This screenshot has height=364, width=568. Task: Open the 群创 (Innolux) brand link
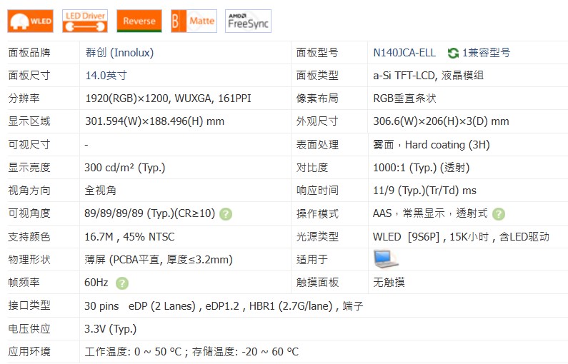[119, 53]
